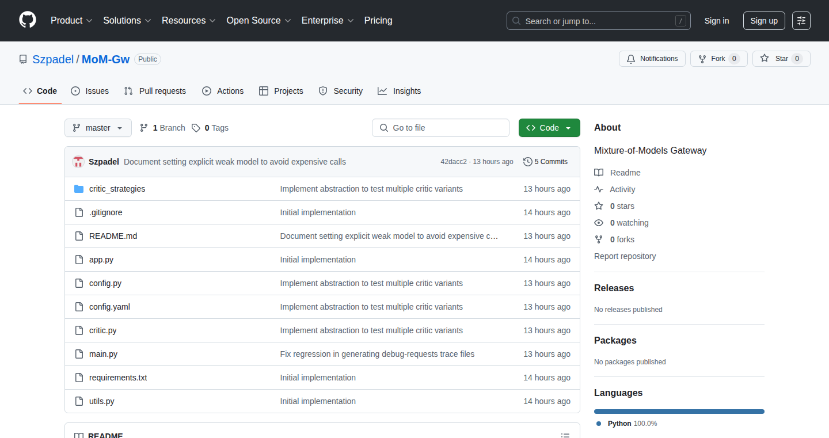
Task: Click the eye icon beside 0 watching
Action: (599, 223)
